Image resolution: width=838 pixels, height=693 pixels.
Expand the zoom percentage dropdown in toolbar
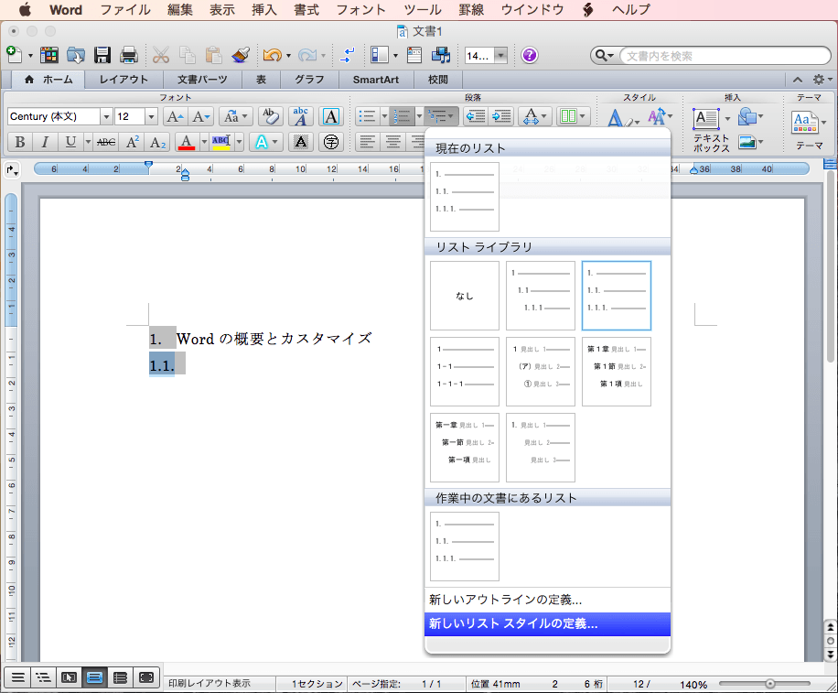coord(500,55)
